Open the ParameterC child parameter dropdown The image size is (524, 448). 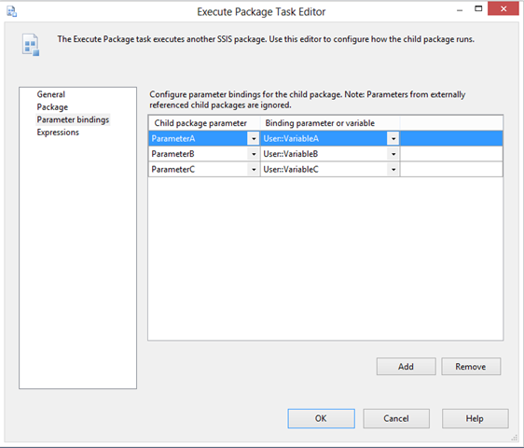click(x=254, y=169)
